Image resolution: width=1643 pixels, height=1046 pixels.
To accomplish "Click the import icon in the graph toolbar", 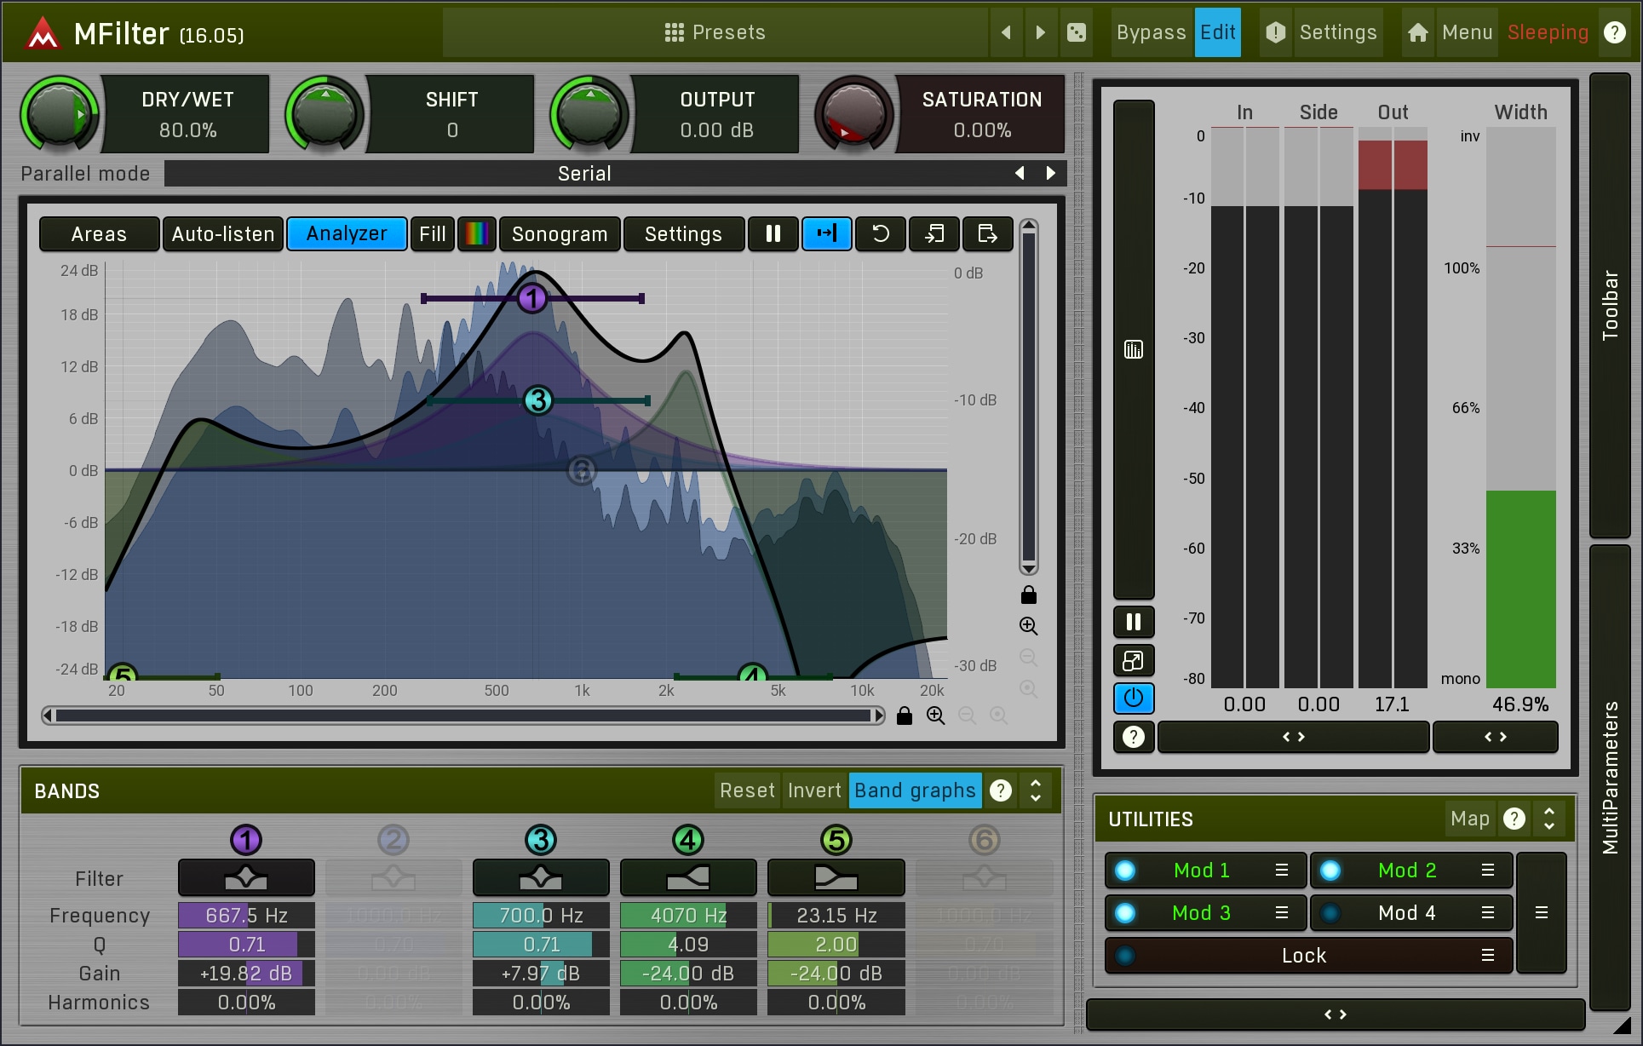I will click(x=934, y=233).
